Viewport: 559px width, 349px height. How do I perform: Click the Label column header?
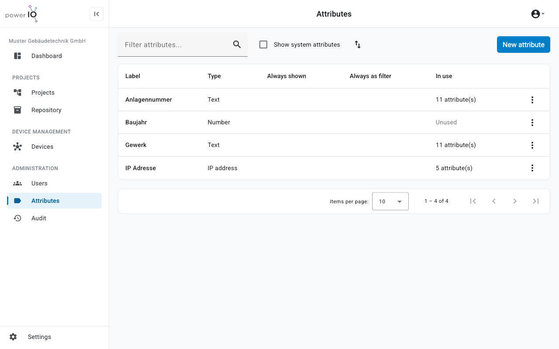click(x=133, y=76)
